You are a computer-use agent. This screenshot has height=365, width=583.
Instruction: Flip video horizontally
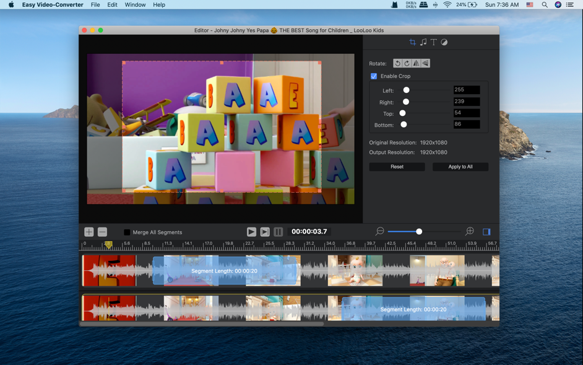(416, 63)
